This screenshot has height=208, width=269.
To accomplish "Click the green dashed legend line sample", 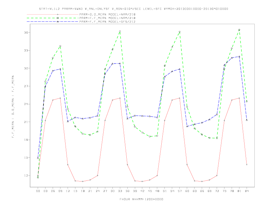I will 53,18.
